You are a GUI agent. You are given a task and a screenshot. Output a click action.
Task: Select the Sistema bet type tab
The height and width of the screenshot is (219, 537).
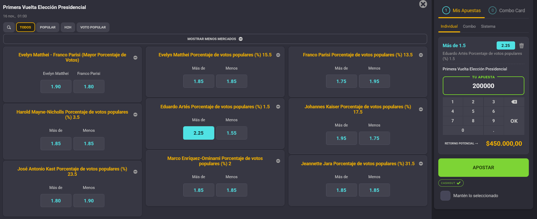click(488, 26)
